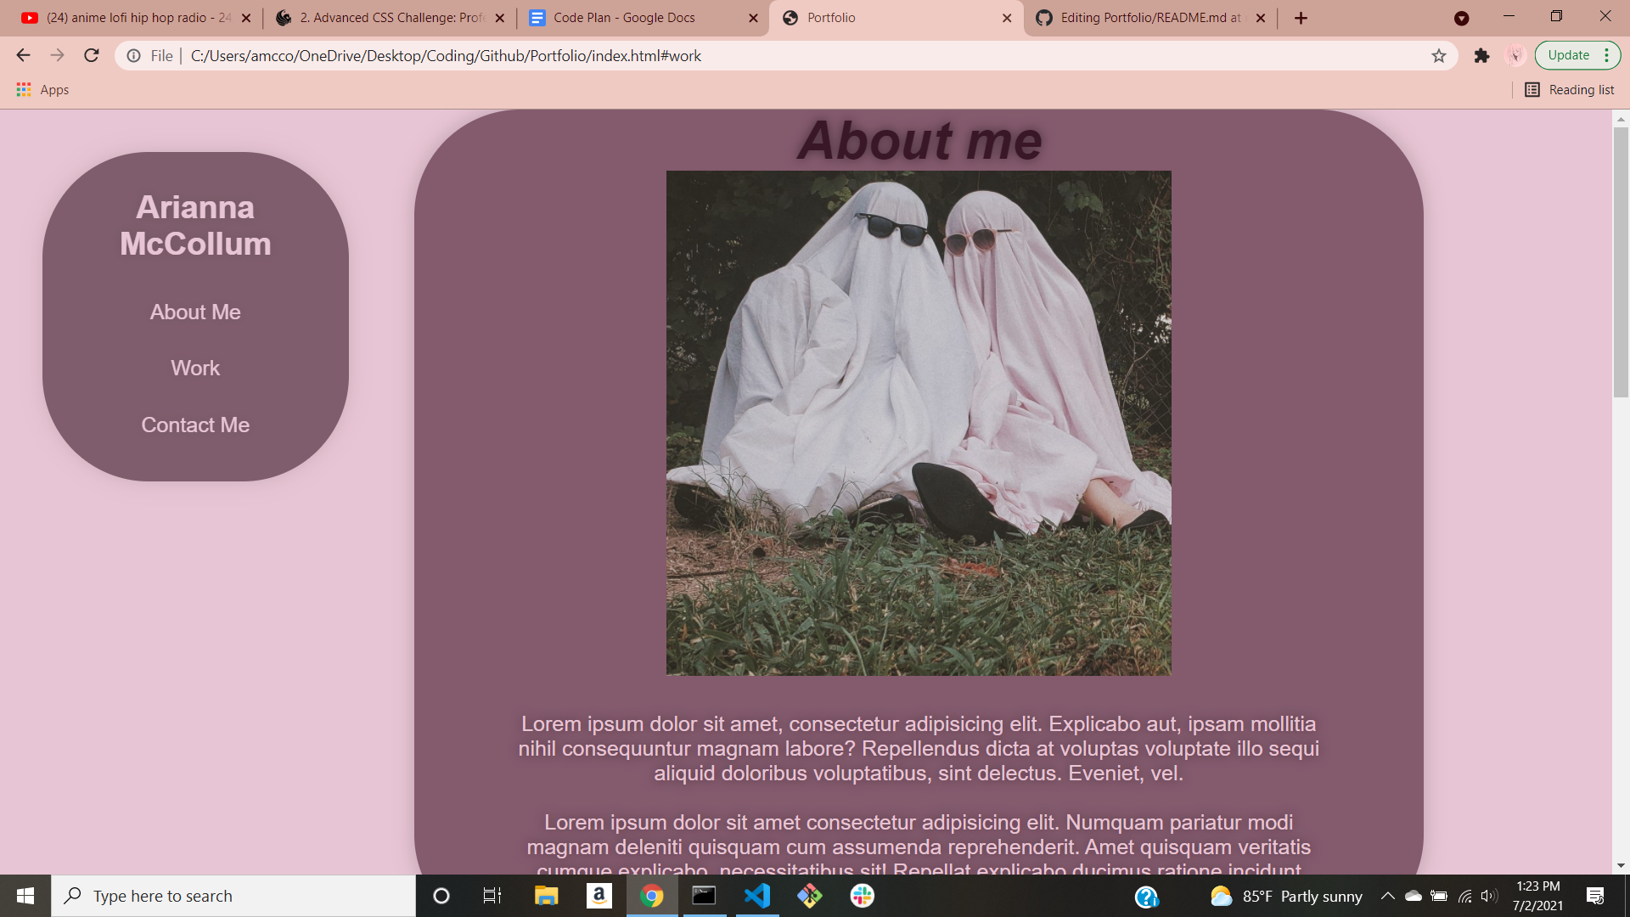
Task: Open the Extensions puzzle icon
Action: (x=1481, y=56)
